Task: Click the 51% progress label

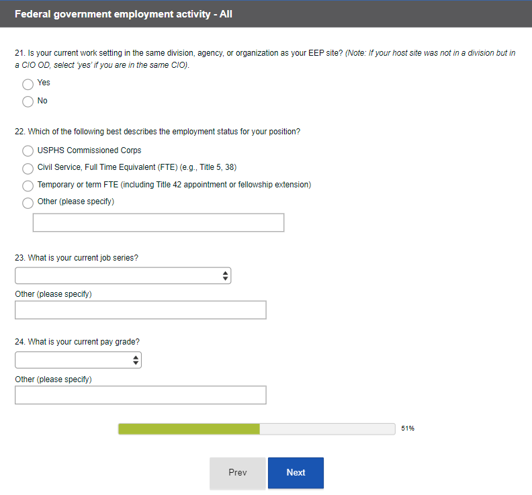Action: click(x=408, y=429)
